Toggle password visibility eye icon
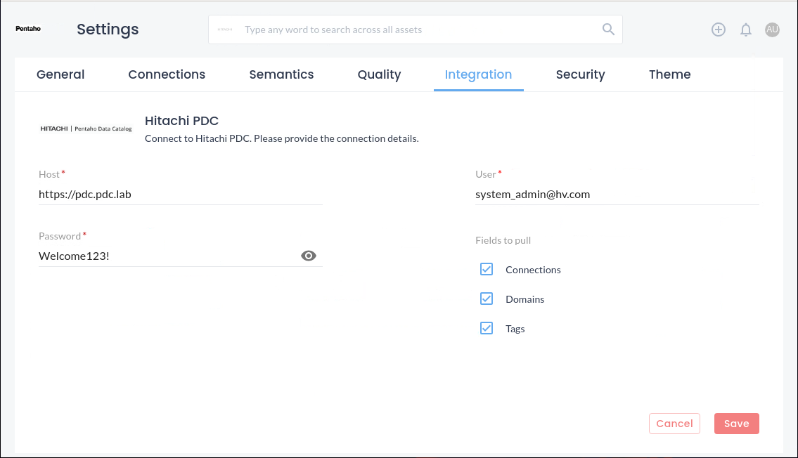 point(308,256)
